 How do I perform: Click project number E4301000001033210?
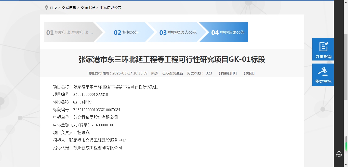(x=91, y=95)
